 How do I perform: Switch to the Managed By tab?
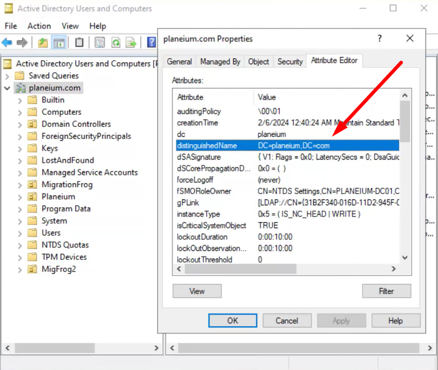220,61
